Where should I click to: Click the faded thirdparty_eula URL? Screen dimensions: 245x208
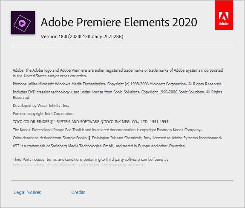49,165
